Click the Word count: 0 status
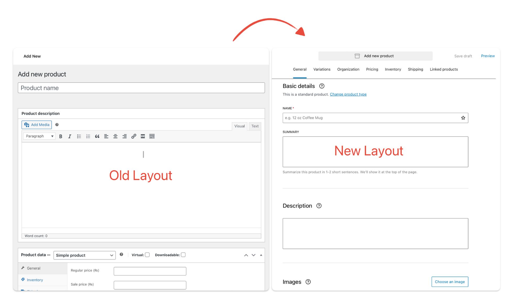 [x=36, y=236]
